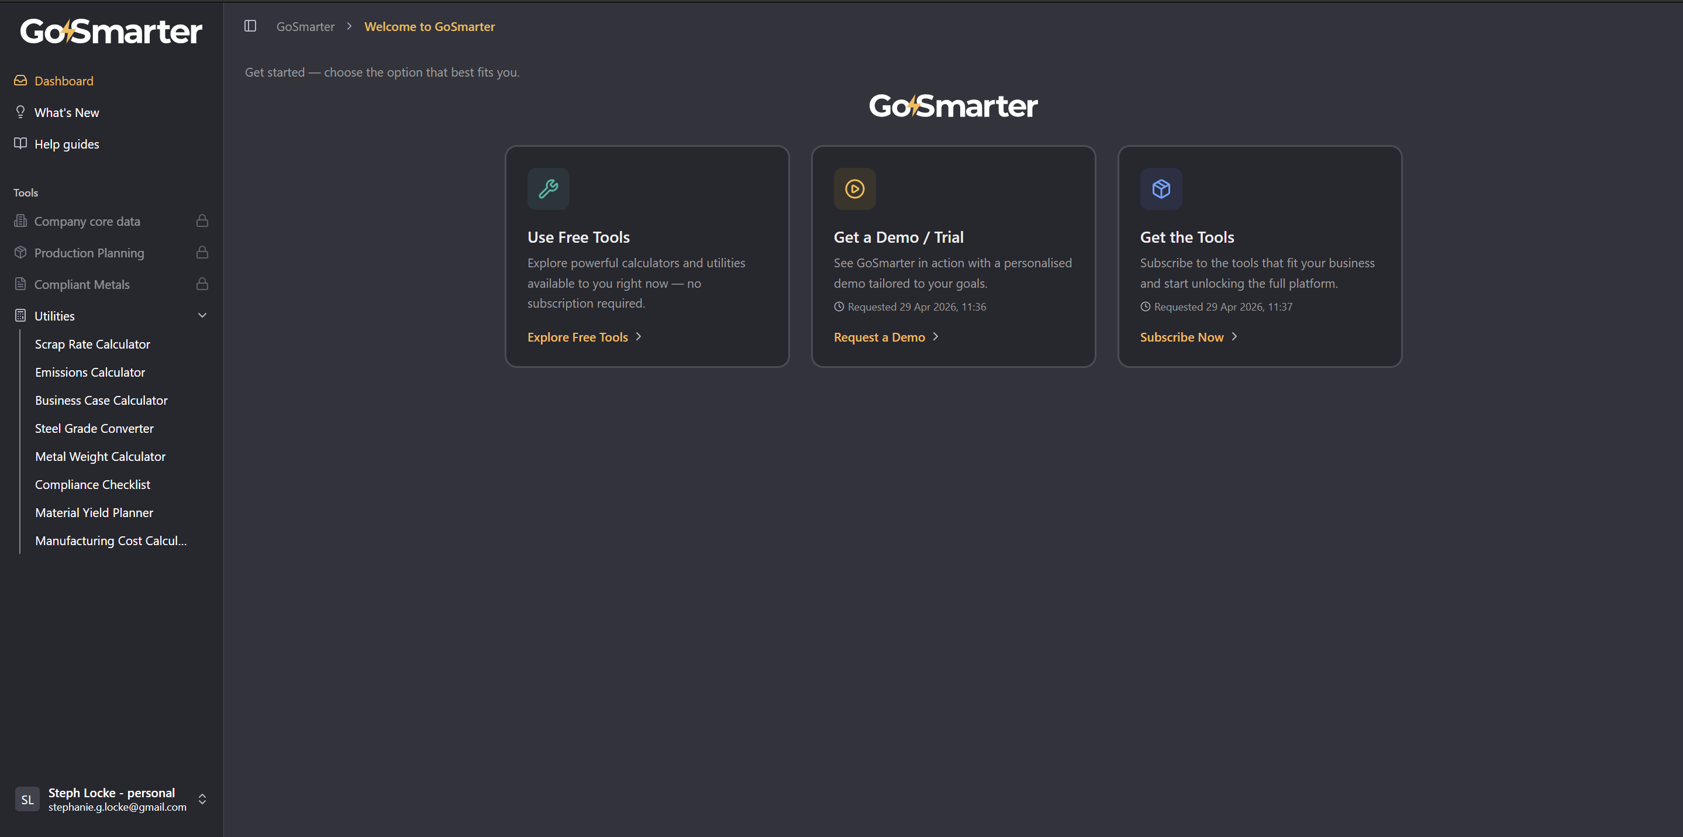Select Production Planning tool
This screenshot has height=837, width=1683.
(89, 252)
